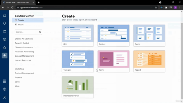This screenshot has height=103, width=183.
Task: Click the address bar URL
Action: pos(31,7)
